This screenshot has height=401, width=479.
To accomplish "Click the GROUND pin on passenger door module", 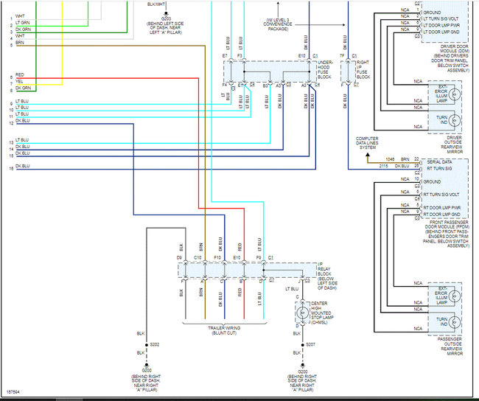I will pyautogui.click(x=432, y=181).
